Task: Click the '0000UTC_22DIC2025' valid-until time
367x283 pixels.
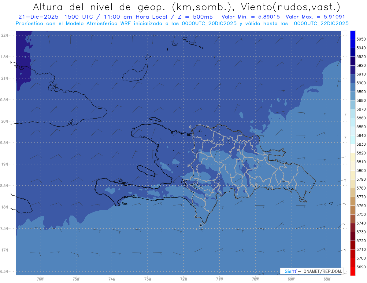Action: (321, 24)
